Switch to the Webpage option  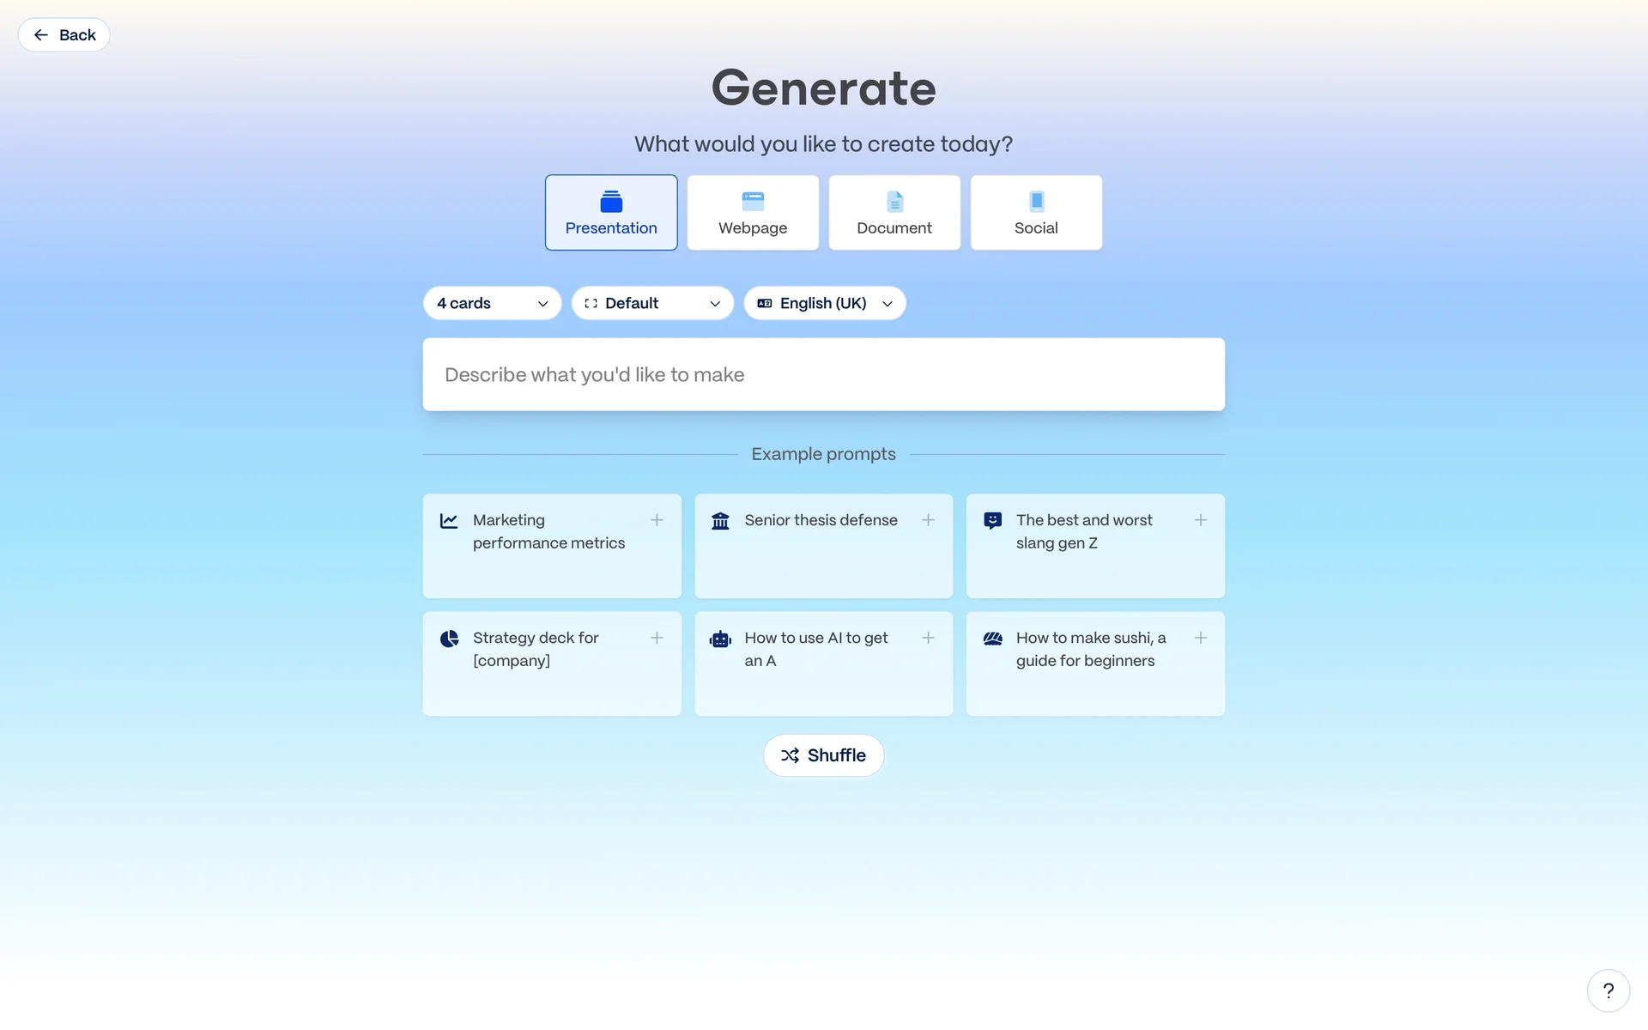pyautogui.click(x=753, y=213)
